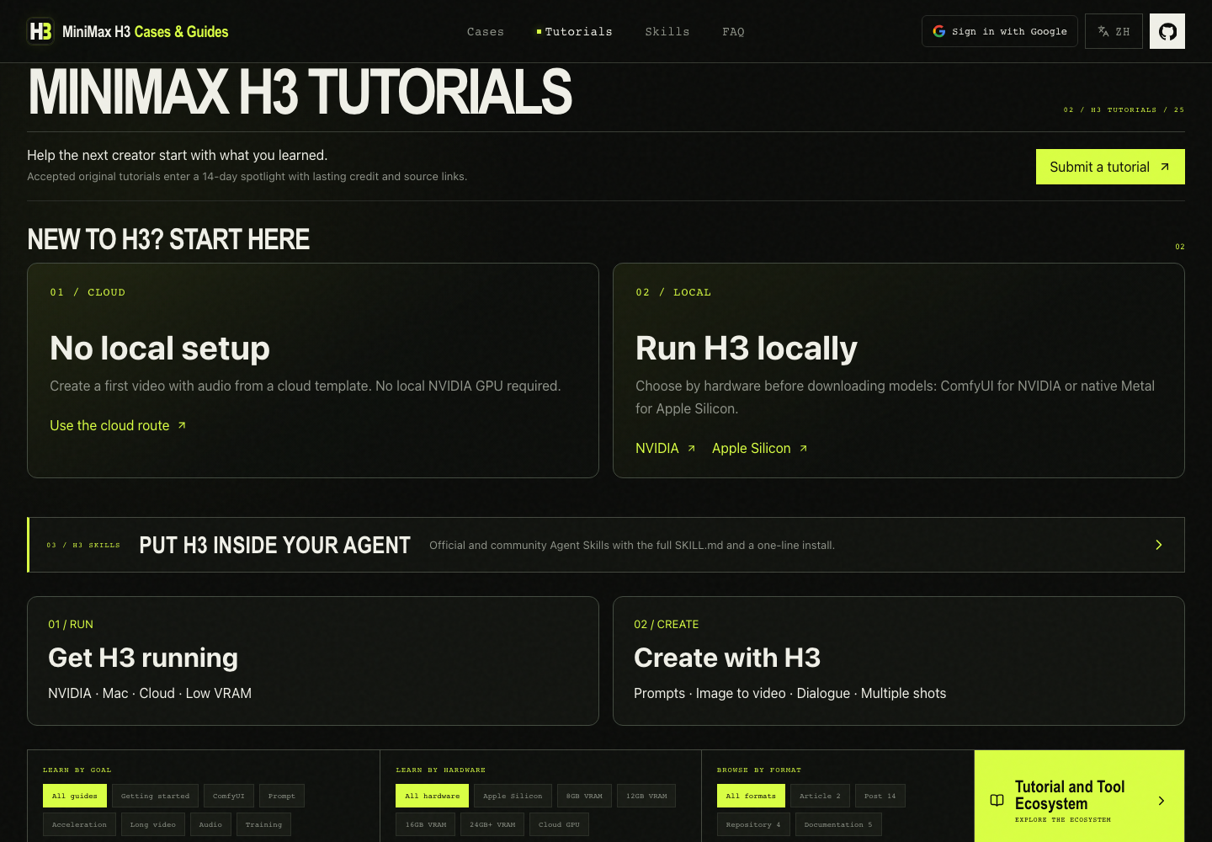This screenshot has height=842, width=1212.
Task: Select the Long video filter chip
Action: point(153,824)
